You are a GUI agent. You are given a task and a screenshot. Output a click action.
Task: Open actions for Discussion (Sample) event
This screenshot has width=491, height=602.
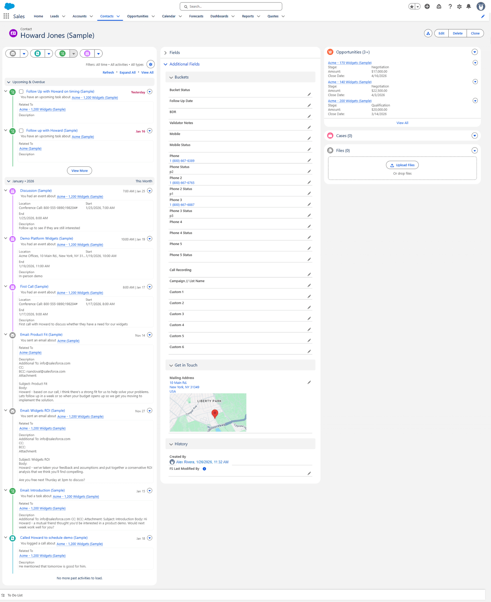[150, 191]
